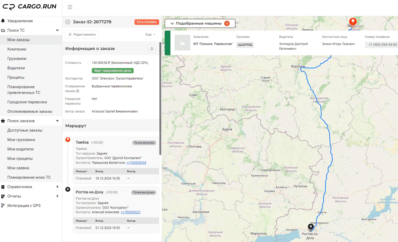398x242 pixels.
Task: Close order 2677278 with X icon
Action: pos(68,22)
